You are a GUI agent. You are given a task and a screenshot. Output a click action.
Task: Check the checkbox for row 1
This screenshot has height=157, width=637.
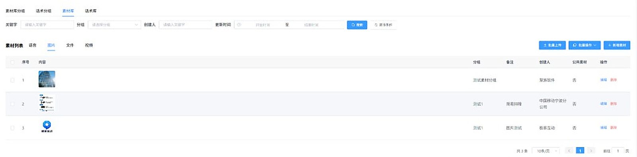(12, 80)
